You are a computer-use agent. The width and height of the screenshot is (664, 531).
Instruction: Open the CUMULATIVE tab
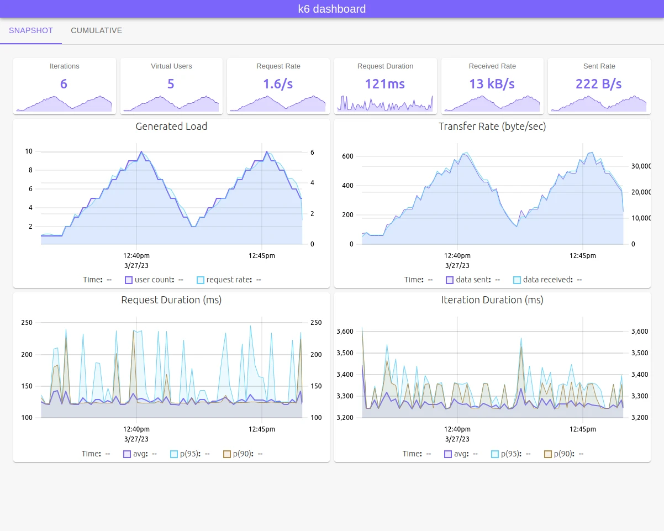pos(97,31)
